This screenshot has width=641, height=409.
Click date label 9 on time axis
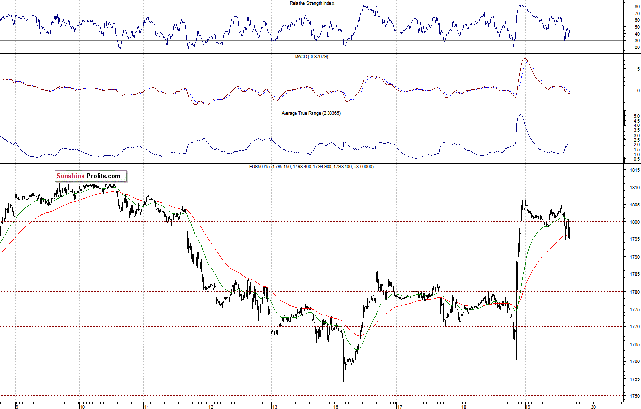(x=17, y=406)
